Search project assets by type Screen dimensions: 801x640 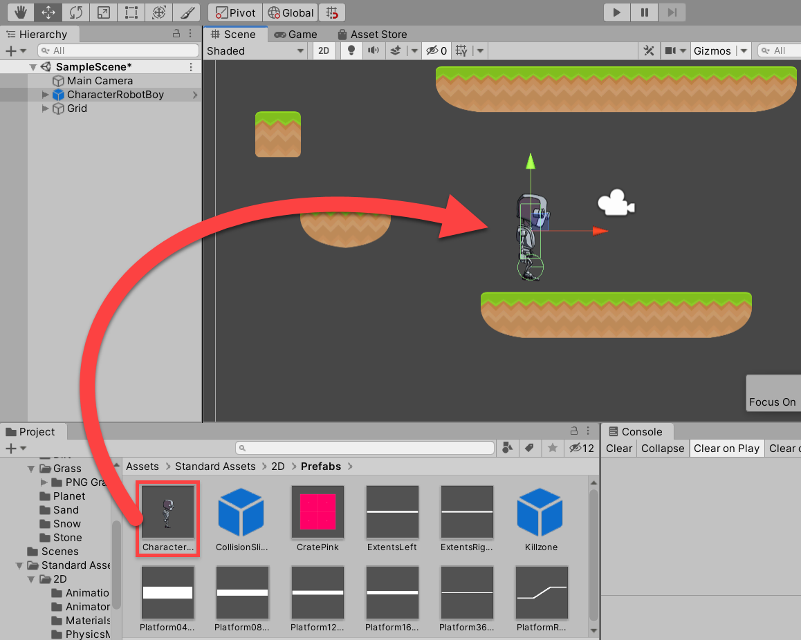(x=507, y=448)
